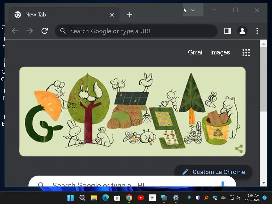
Task: Click the magnifier icon in the address bar
Action: pos(63,31)
